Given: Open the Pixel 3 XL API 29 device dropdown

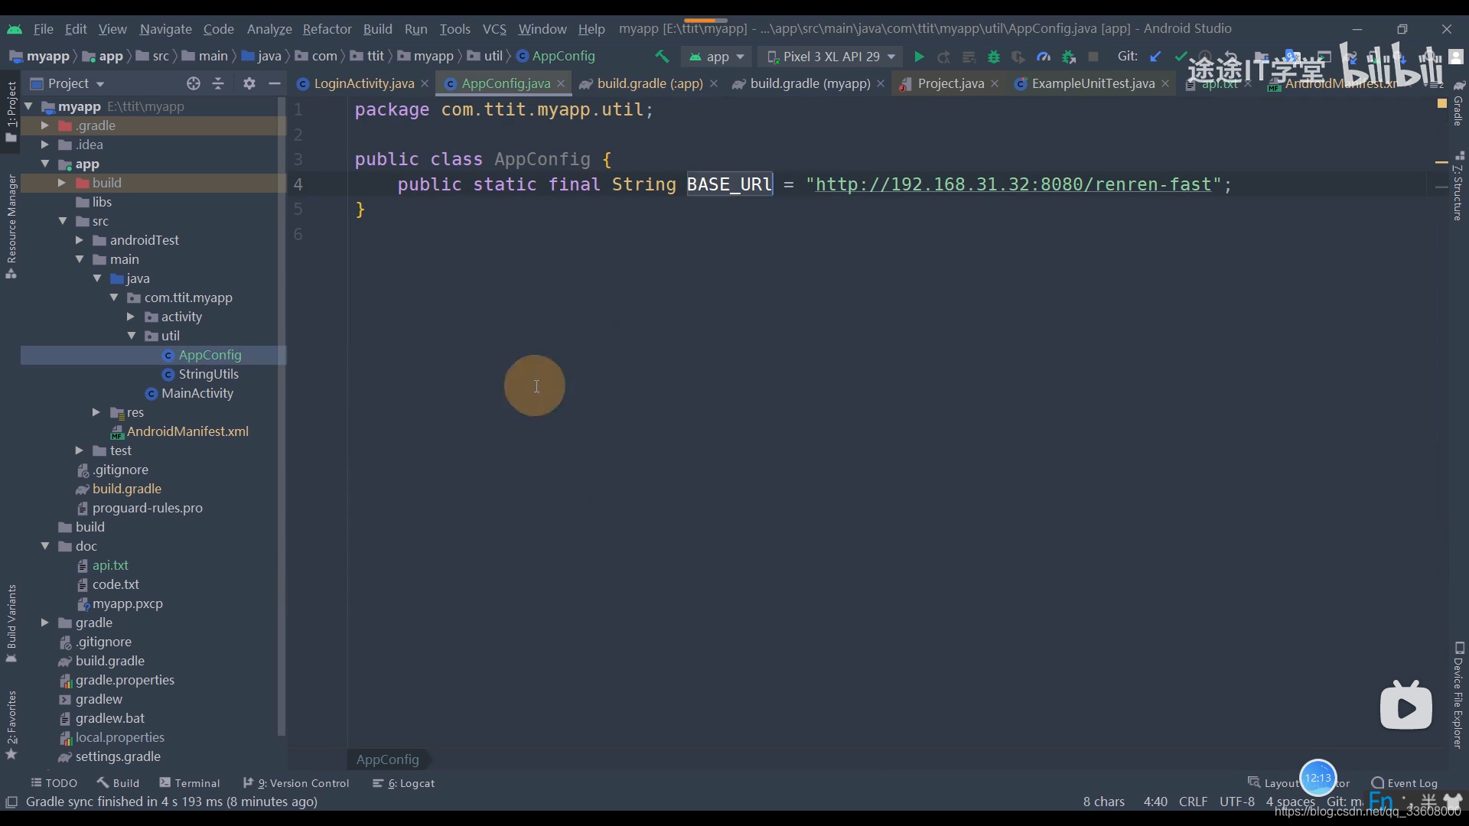Looking at the screenshot, I should point(831,57).
